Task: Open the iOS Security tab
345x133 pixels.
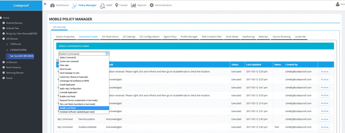Action: tap(59, 27)
